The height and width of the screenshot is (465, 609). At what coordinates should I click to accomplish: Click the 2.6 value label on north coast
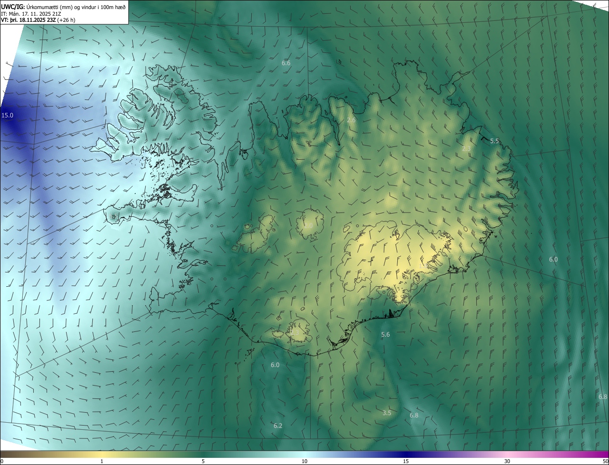(351, 120)
